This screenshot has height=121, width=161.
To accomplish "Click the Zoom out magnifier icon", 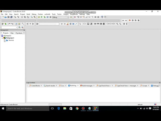I will click(x=120, y=24).
